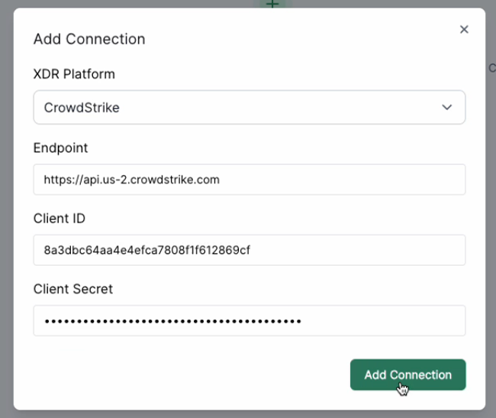Click the empty space right of the Client ID value
This screenshot has width=496, height=418.
click(359, 251)
